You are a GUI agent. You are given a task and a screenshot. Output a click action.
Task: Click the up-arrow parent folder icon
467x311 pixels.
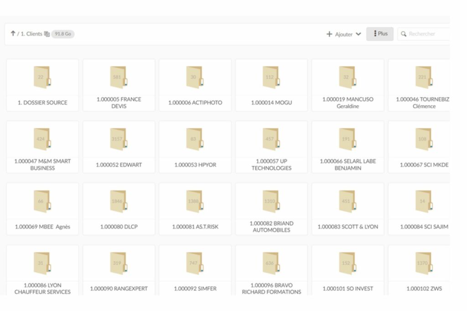[13, 34]
